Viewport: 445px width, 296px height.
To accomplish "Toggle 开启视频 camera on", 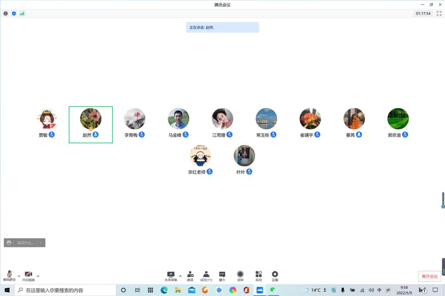I will tap(28, 275).
